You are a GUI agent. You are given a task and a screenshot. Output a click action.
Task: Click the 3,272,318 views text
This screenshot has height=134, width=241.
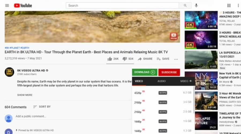pyautogui.click(x=15, y=58)
